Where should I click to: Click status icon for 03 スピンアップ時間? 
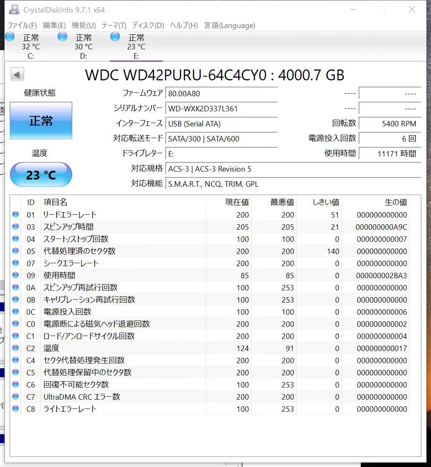15,227
